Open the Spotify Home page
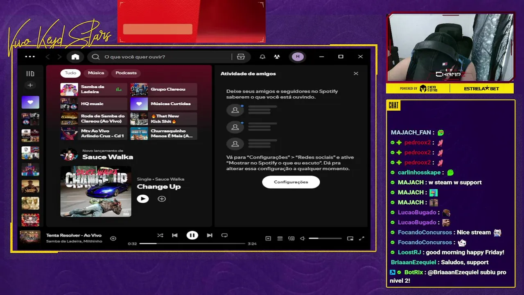Viewport: 524px width, 295px height. pos(75,57)
